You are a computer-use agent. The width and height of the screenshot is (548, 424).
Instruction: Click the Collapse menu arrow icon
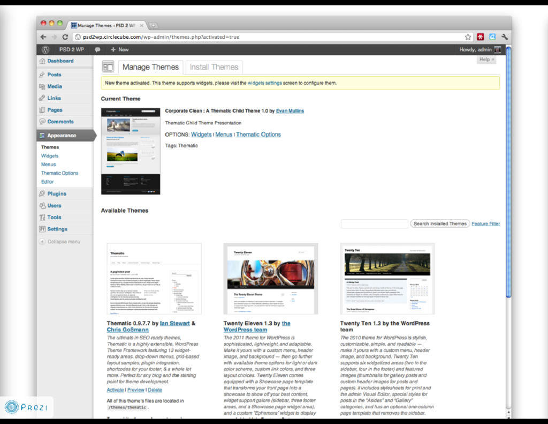(x=42, y=242)
